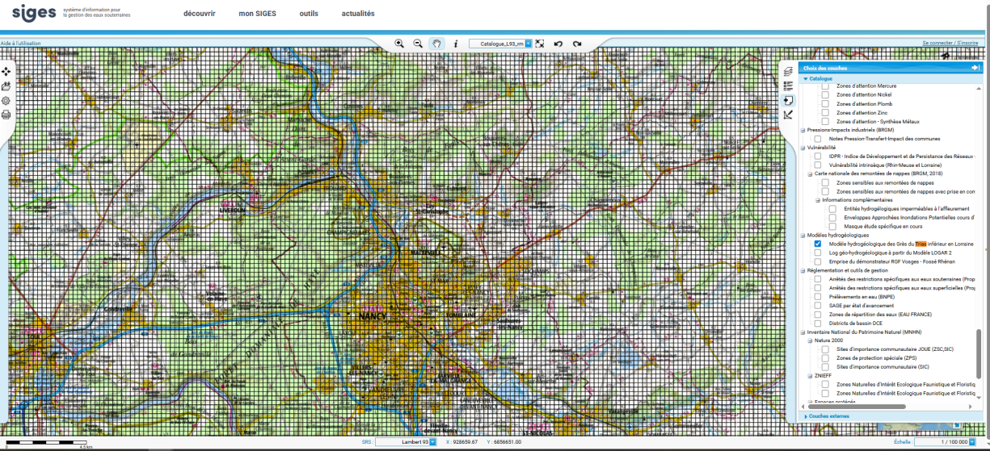Open the découvrir menu
This screenshot has width=990, height=451.
(x=199, y=14)
